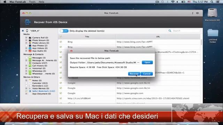Click the search magnifier icon
Viewport: 223px width, 125px height.
[170, 31]
